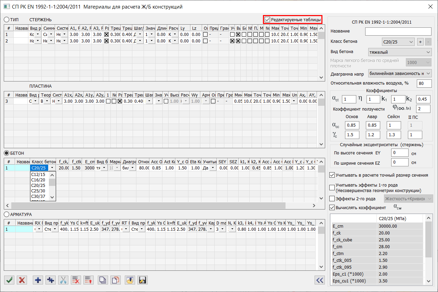438x292 pixels.
Task: Enable Эффекты 2-го рода checkbox
Action: click(332, 199)
